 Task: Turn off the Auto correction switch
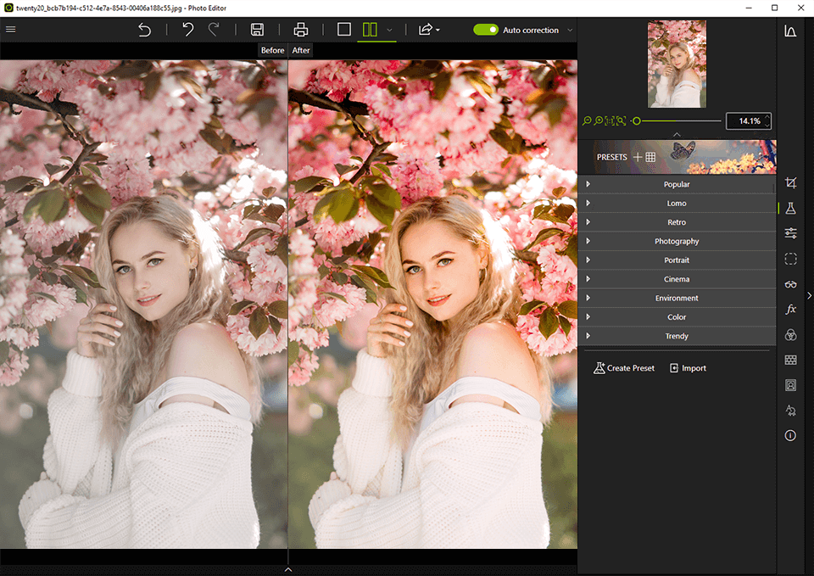pyautogui.click(x=486, y=30)
